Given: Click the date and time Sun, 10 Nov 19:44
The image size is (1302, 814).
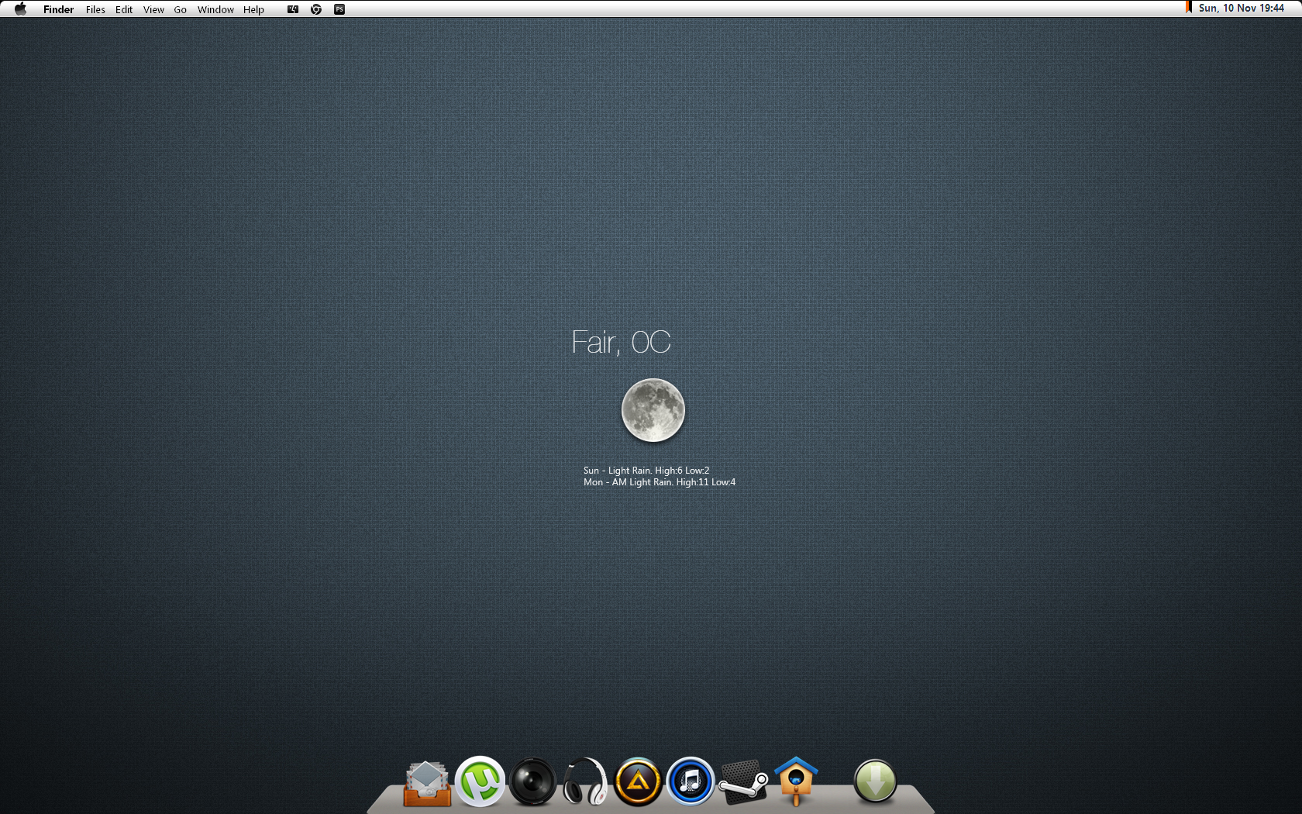Looking at the screenshot, I should pos(1241,8).
